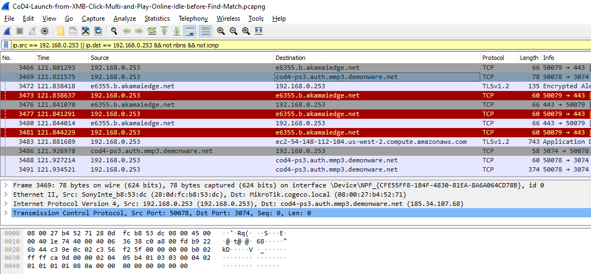Zoom out on packet text
591x274 pixels.
click(x=234, y=31)
